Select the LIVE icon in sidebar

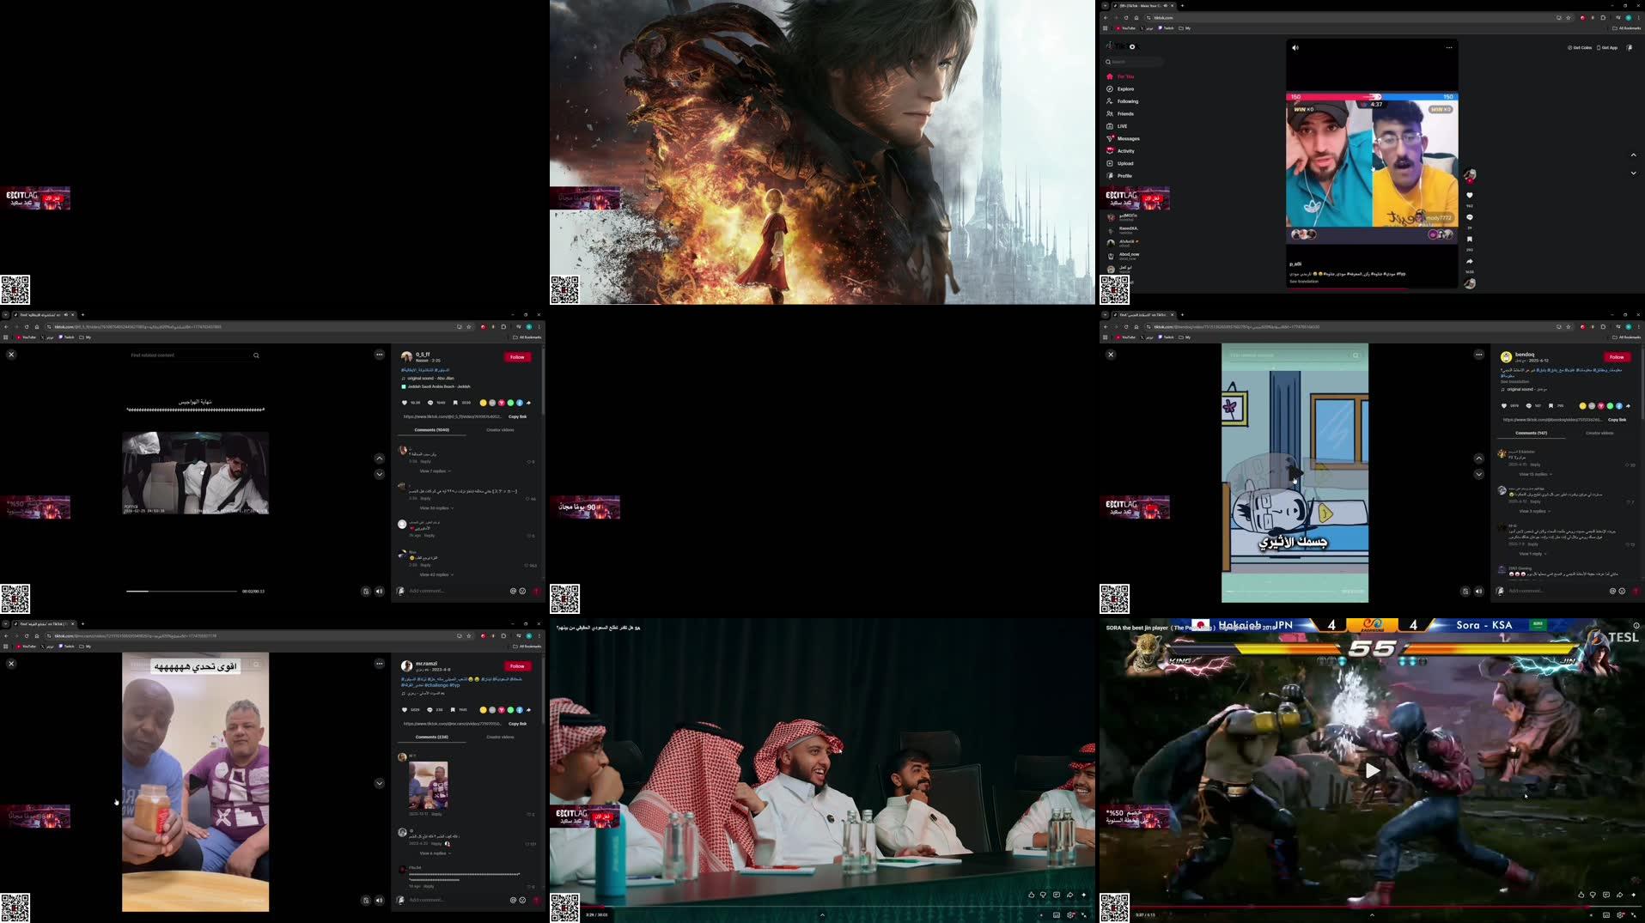1110,126
